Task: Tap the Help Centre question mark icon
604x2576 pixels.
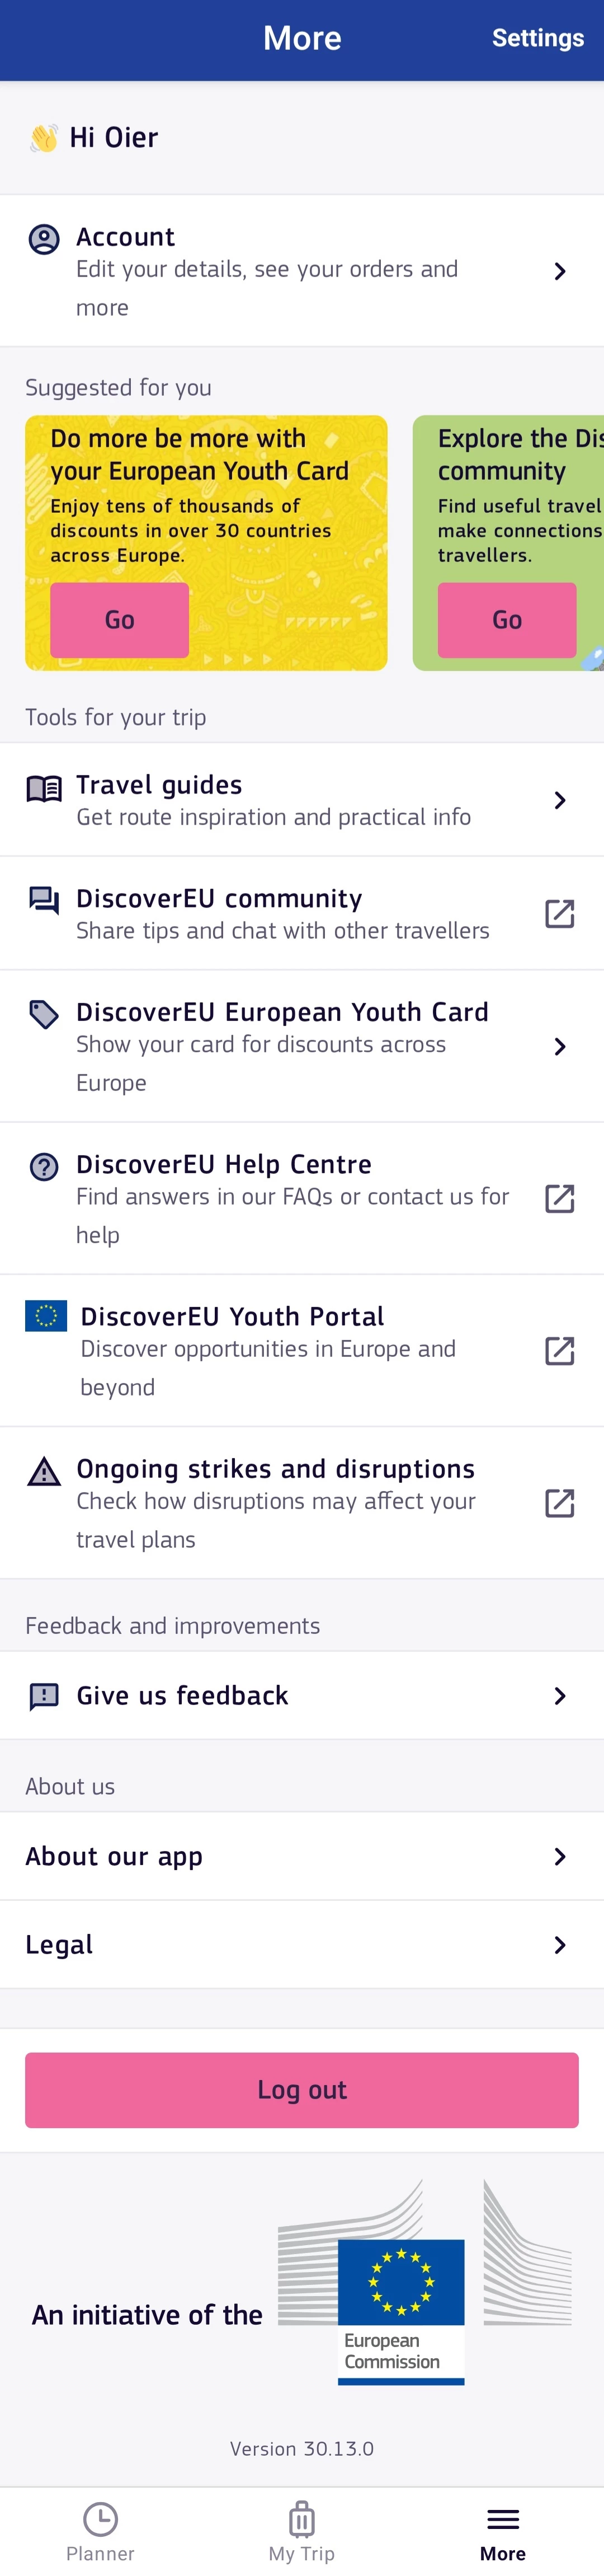Action: click(44, 1167)
